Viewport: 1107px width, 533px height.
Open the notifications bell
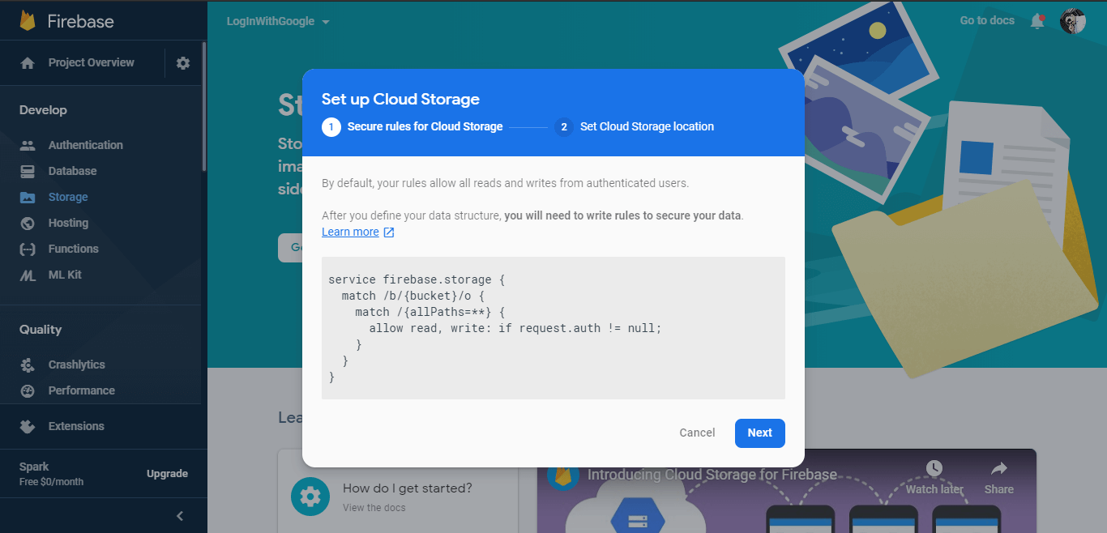[1037, 20]
